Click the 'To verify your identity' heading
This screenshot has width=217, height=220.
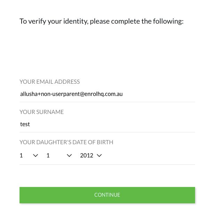point(101,21)
